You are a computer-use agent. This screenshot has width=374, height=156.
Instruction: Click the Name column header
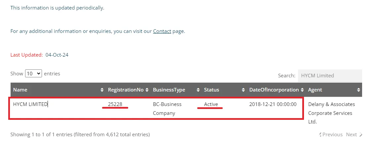click(20, 90)
